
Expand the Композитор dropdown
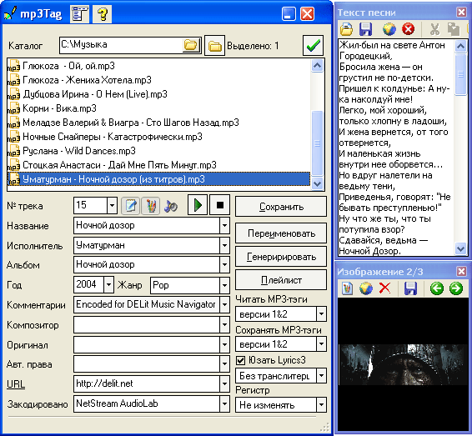(224, 325)
